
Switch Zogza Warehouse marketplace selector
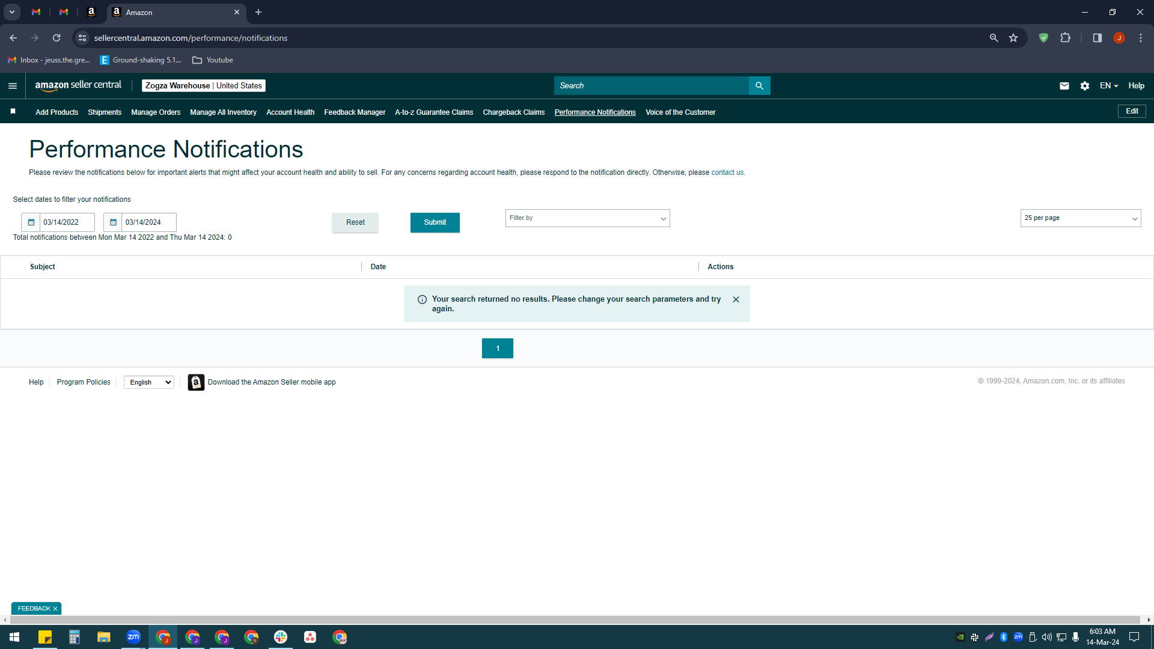coord(204,86)
